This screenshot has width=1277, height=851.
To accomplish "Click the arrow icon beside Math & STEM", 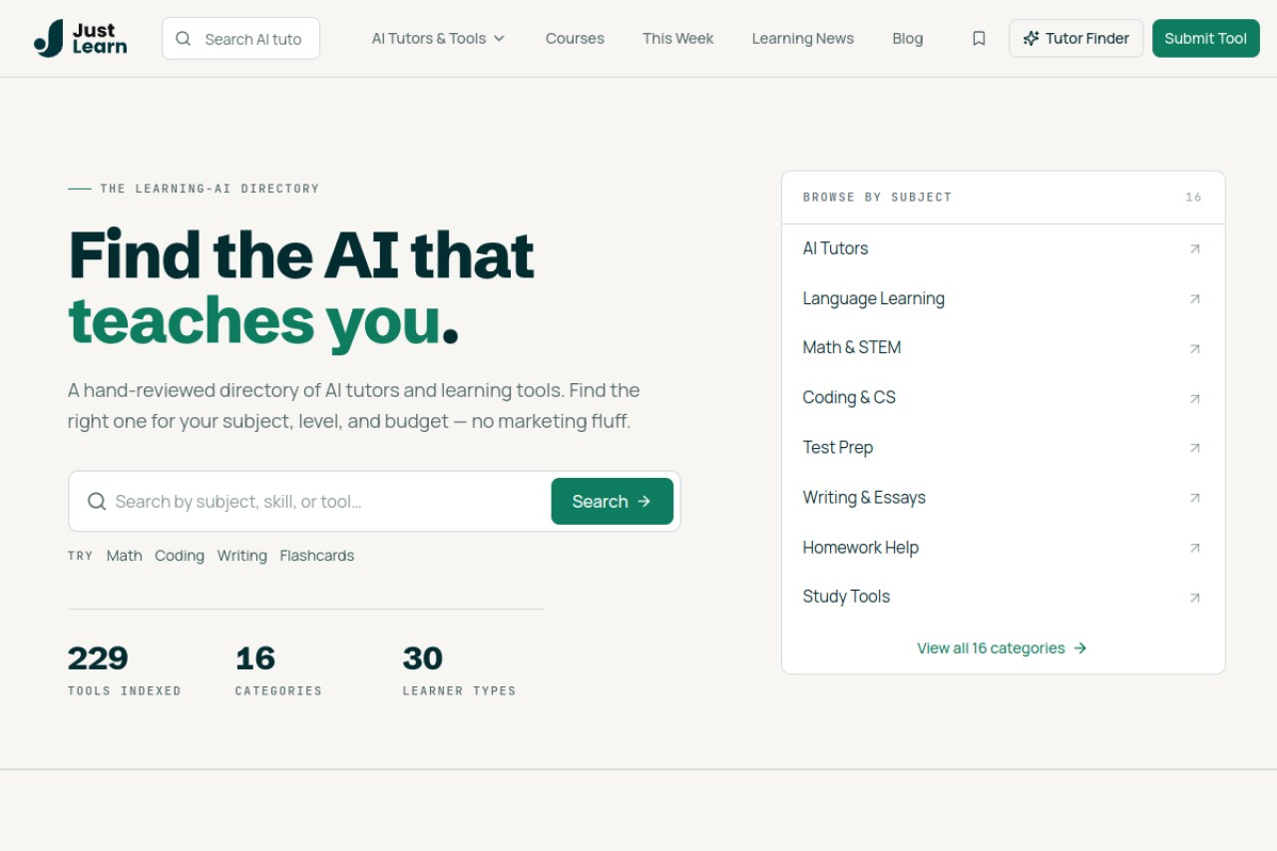I will [1194, 349].
